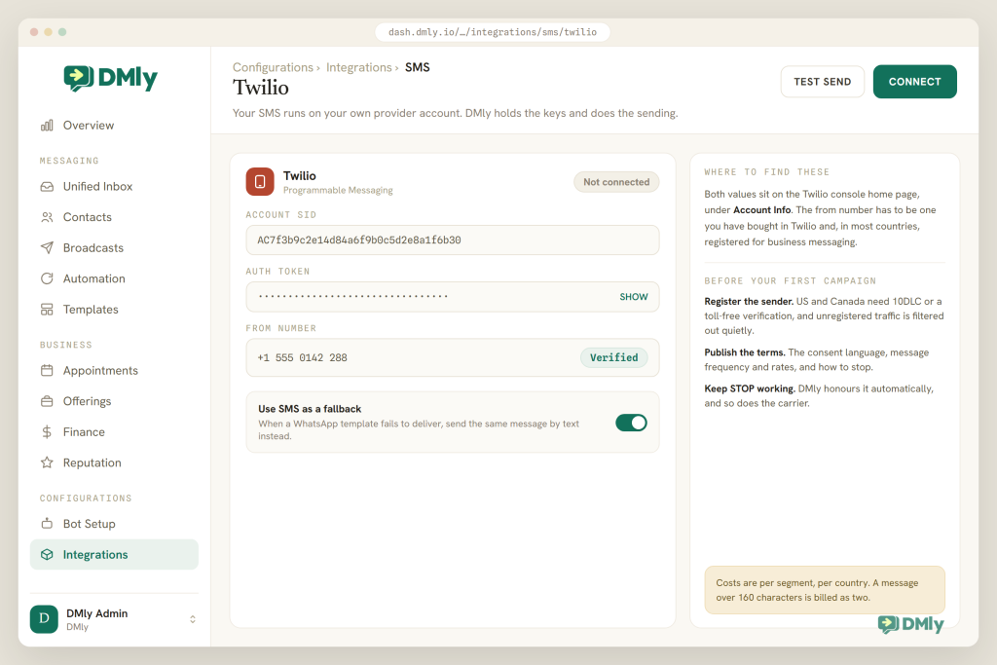
Task: Click the From Number field
Action: [453, 357]
